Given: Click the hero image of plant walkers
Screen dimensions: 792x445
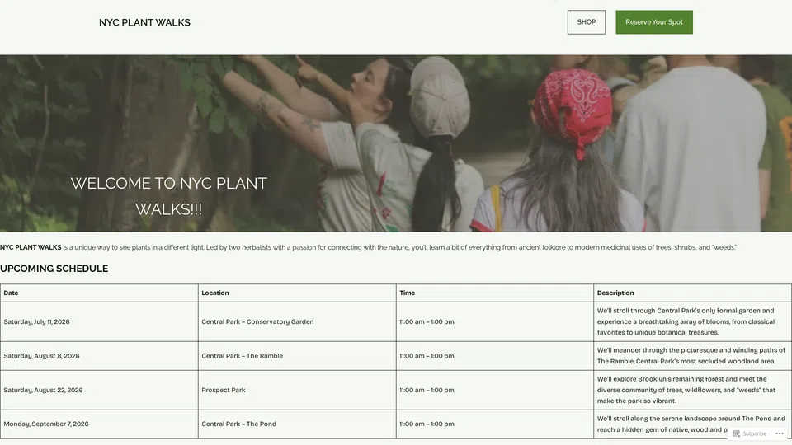Looking at the screenshot, I should coord(396,143).
